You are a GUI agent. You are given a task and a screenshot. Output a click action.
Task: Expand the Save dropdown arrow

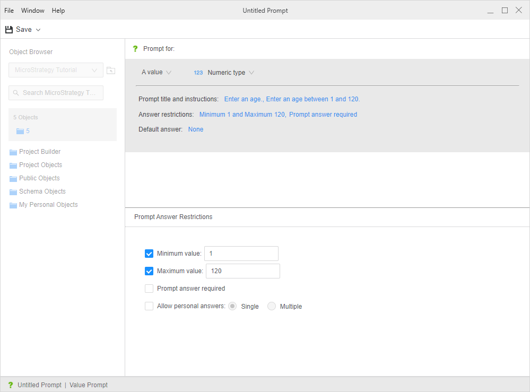pos(38,30)
